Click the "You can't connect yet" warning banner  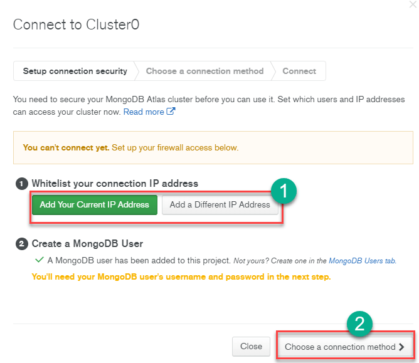pos(213,148)
